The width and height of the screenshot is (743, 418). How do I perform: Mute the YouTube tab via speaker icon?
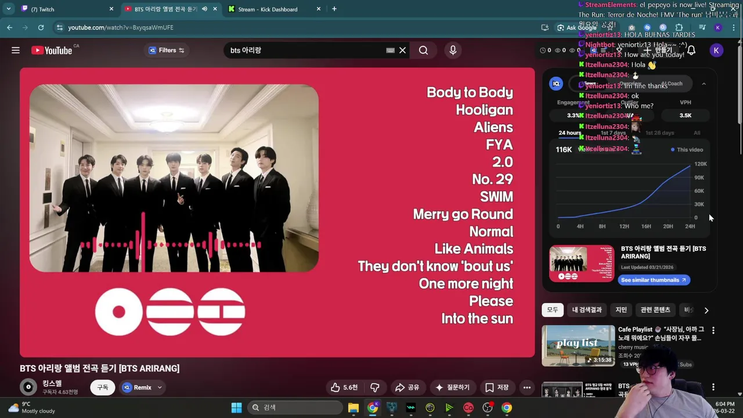point(204,9)
